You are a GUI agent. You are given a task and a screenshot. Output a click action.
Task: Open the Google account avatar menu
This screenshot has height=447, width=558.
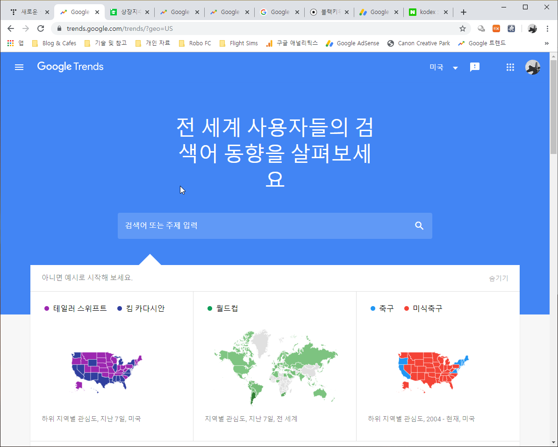click(533, 67)
